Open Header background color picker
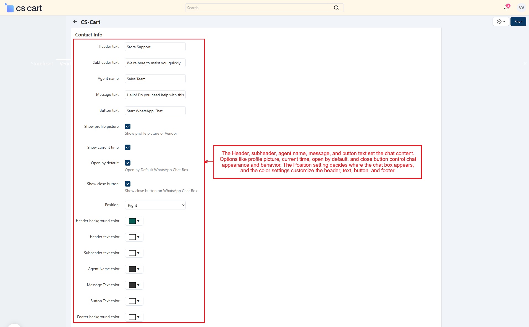This screenshot has width=529, height=327. pos(134,221)
